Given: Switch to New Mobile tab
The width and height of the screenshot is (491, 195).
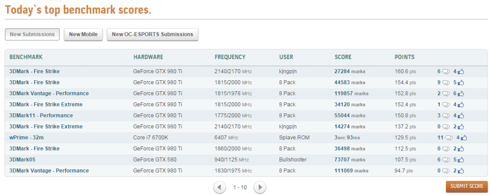Looking at the screenshot, I should (83, 34).
